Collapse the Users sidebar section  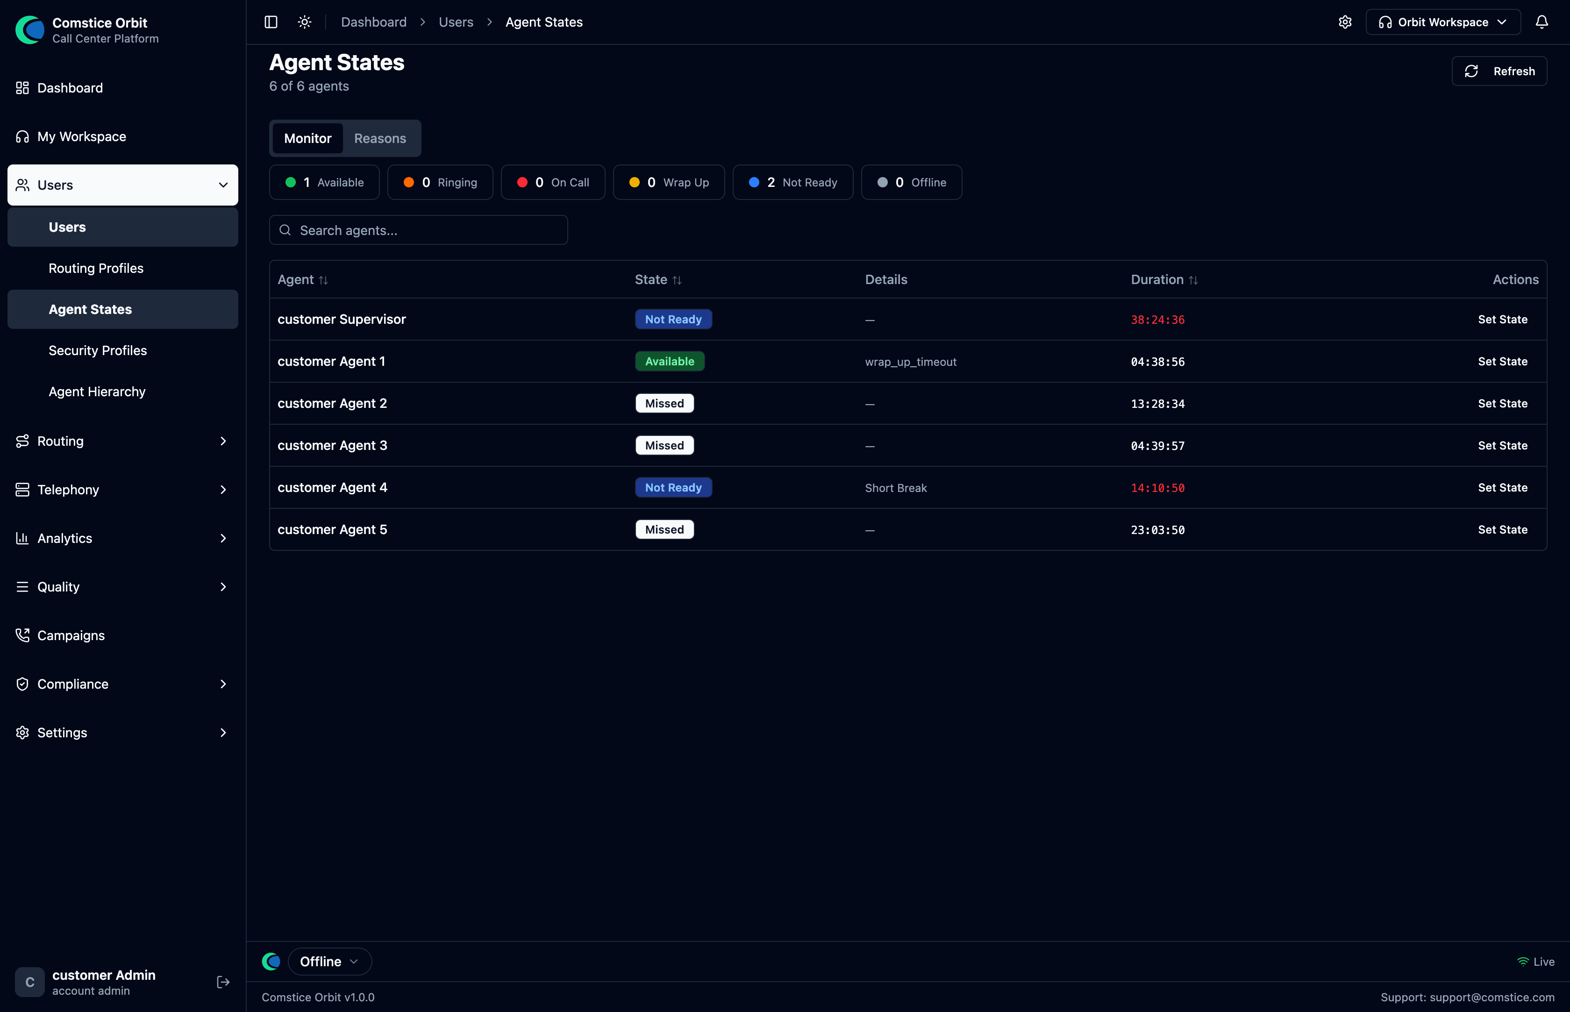point(223,185)
